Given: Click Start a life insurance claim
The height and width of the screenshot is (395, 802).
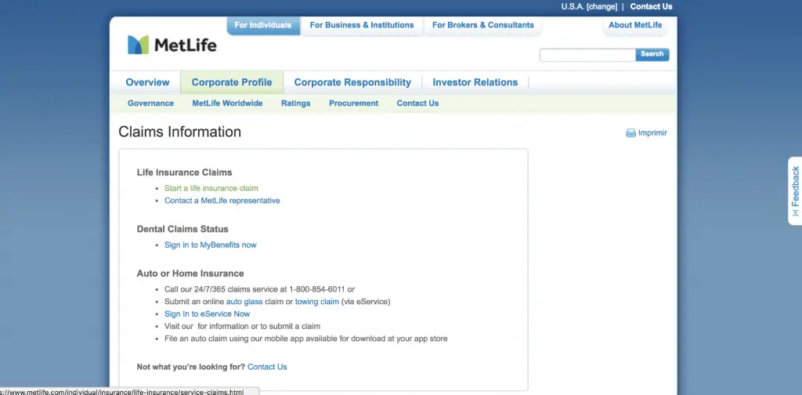Looking at the screenshot, I should click(211, 188).
